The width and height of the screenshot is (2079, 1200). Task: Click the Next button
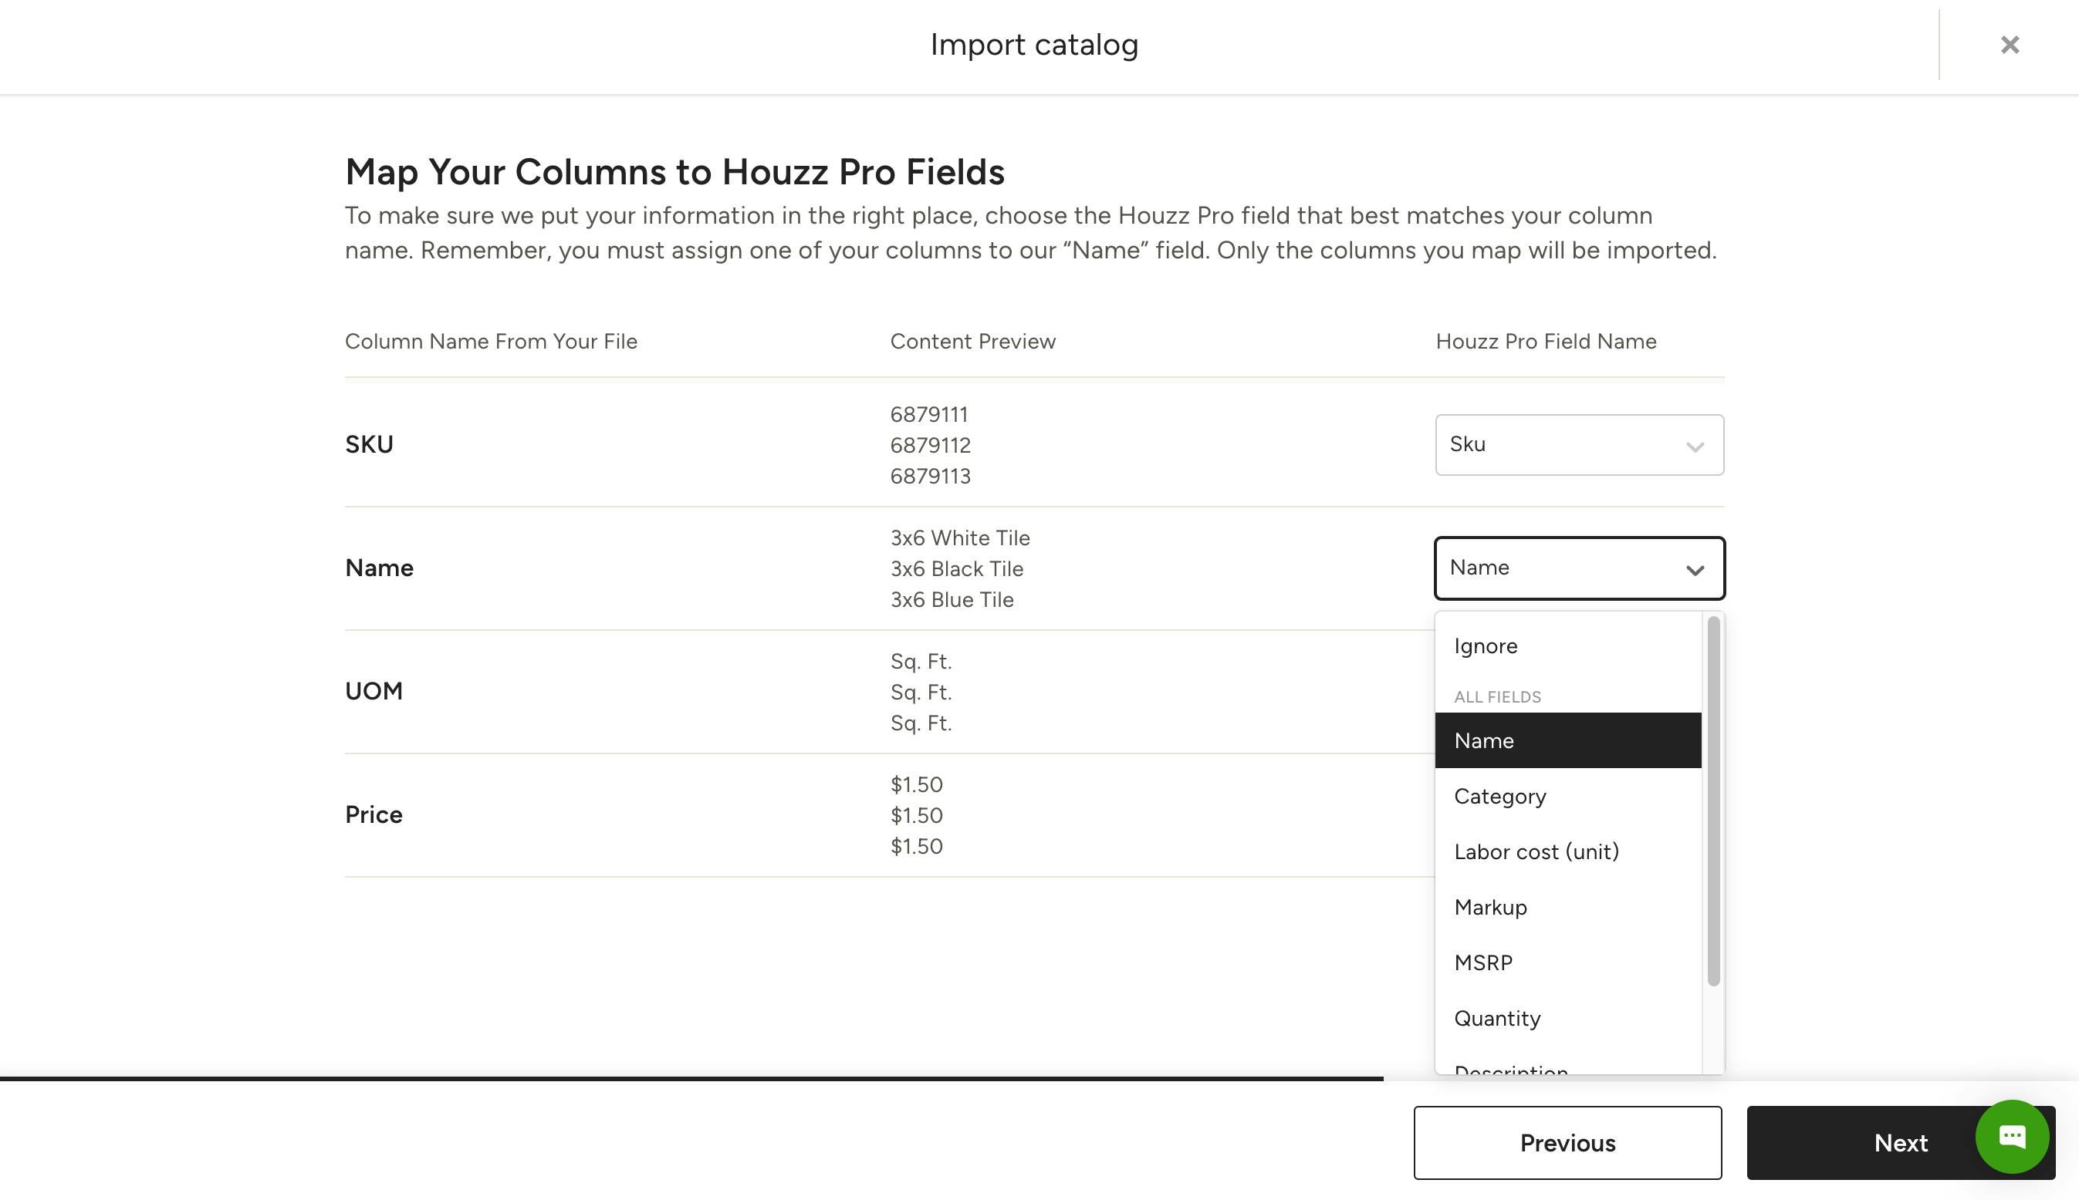(1901, 1142)
